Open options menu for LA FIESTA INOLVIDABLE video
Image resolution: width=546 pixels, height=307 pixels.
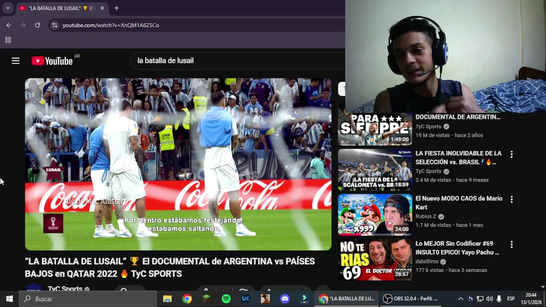[x=511, y=154]
